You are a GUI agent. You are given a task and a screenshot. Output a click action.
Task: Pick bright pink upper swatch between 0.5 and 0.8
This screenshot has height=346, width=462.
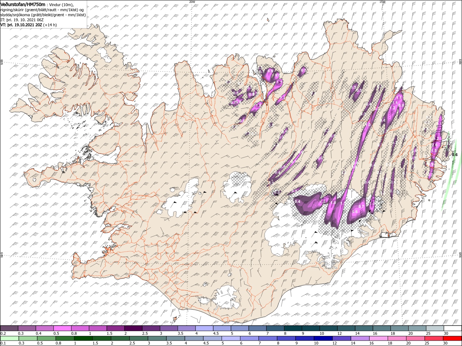(x=62, y=328)
